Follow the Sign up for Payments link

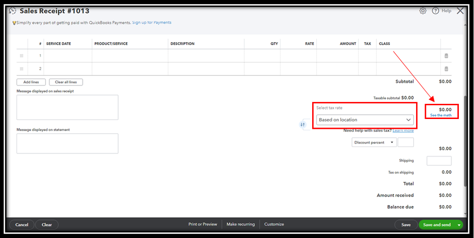(x=152, y=22)
